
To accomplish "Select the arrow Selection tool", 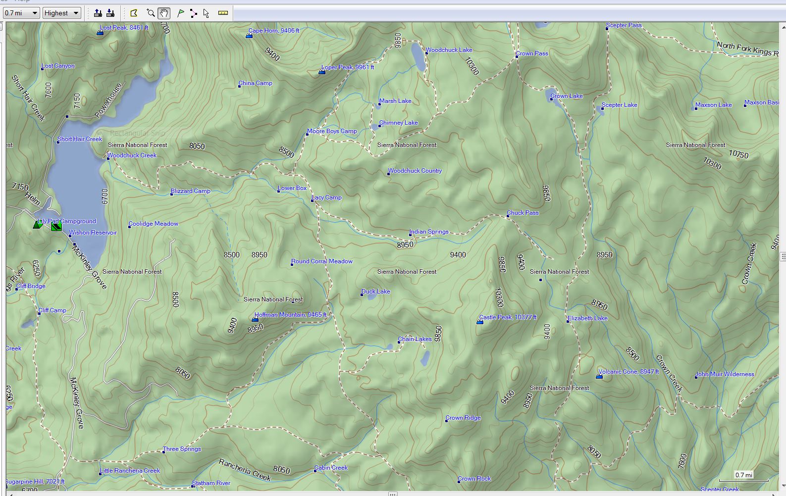I will click(x=206, y=13).
